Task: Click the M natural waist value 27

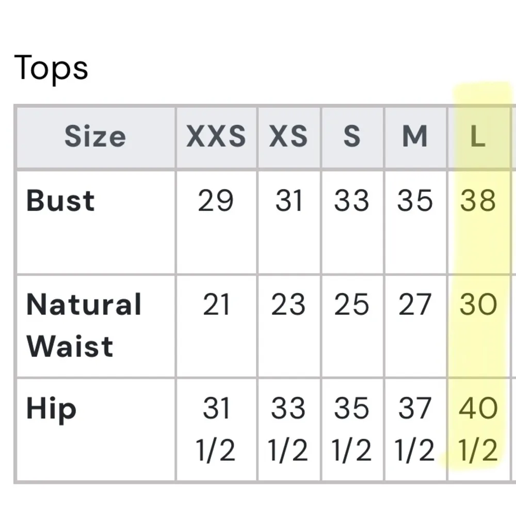Action: 415,304
